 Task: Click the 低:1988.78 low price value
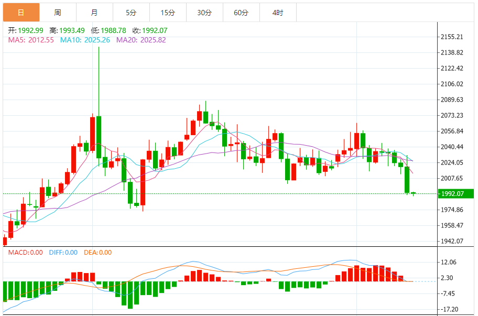108,30
